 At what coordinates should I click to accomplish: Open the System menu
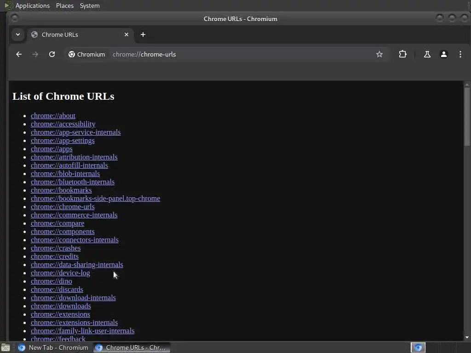click(x=90, y=6)
